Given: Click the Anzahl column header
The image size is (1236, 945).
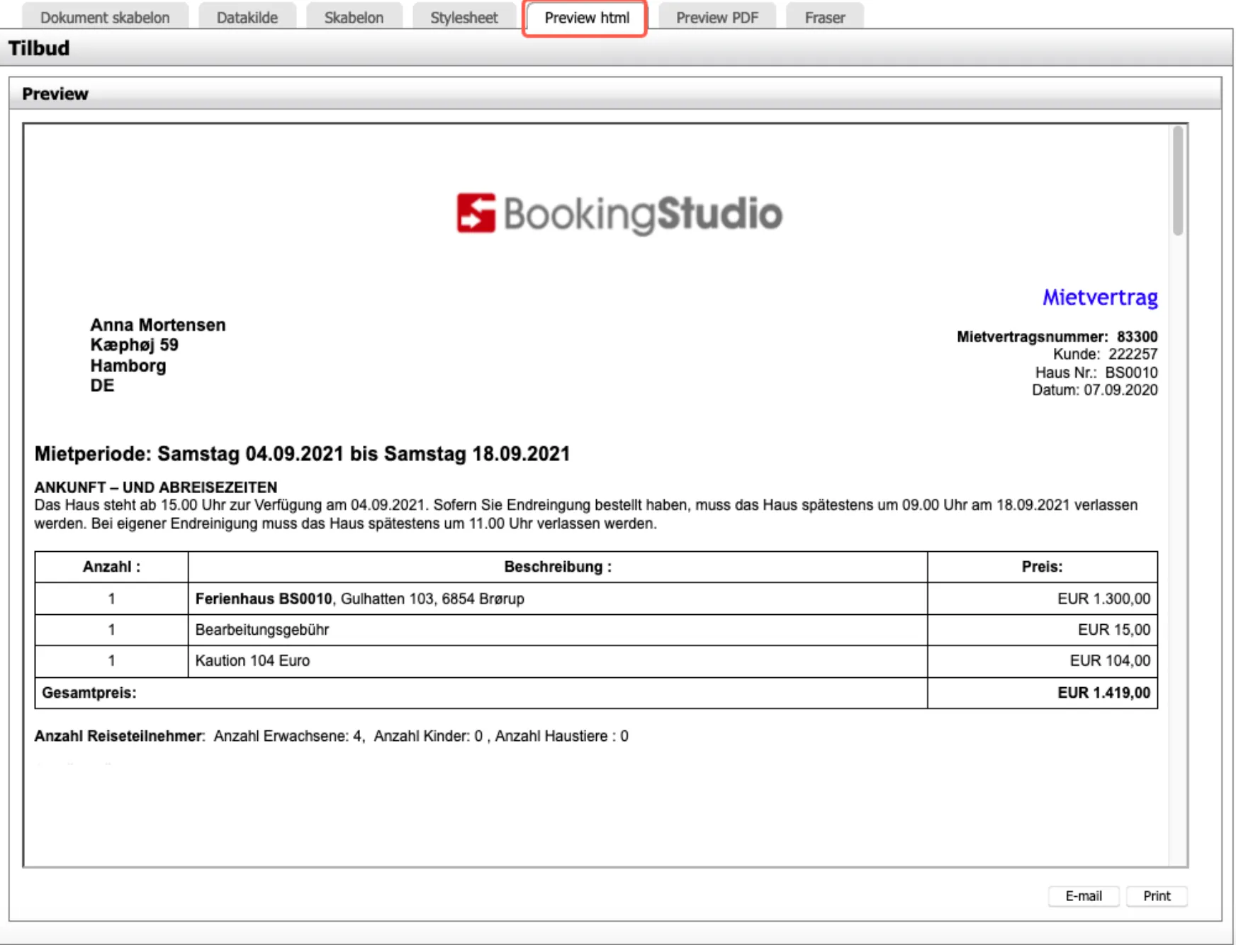Looking at the screenshot, I should point(111,567).
